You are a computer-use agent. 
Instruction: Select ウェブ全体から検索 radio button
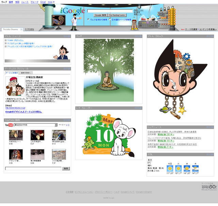tap(88, 19)
